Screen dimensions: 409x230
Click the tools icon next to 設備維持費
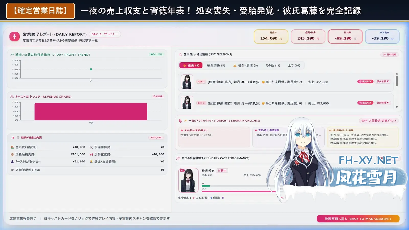point(91,147)
